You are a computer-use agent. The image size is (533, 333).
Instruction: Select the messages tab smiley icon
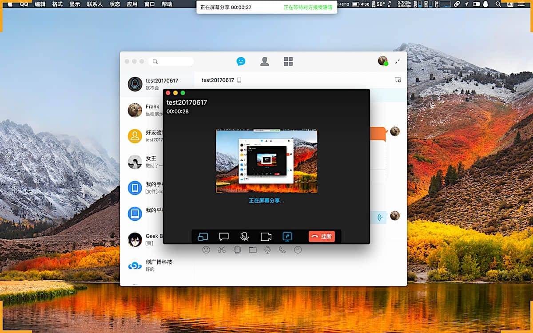(241, 61)
